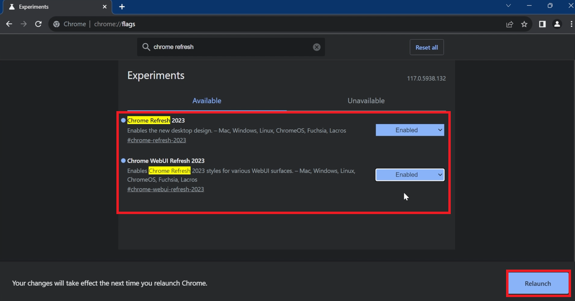Bookmark the page via the star icon

525,24
